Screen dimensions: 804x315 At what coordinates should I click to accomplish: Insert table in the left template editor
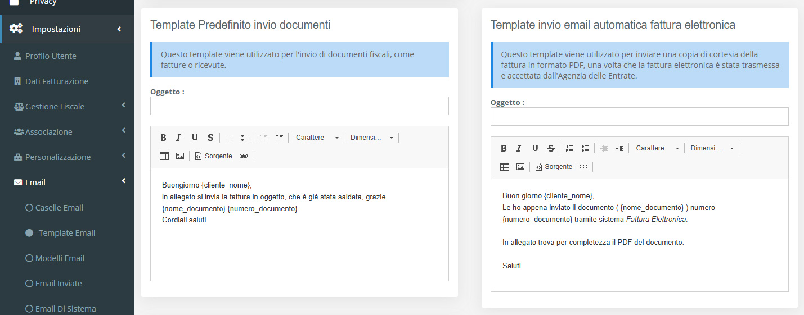tap(164, 156)
